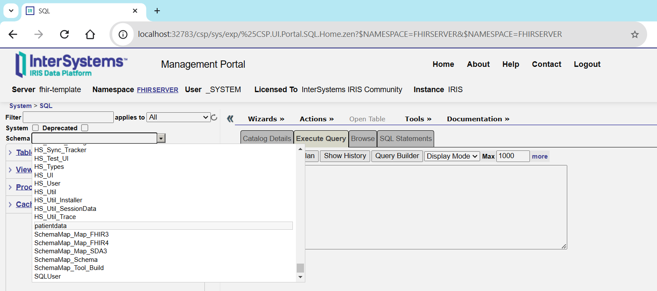
Task: Click the browser back arrow
Action: [x=13, y=34]
